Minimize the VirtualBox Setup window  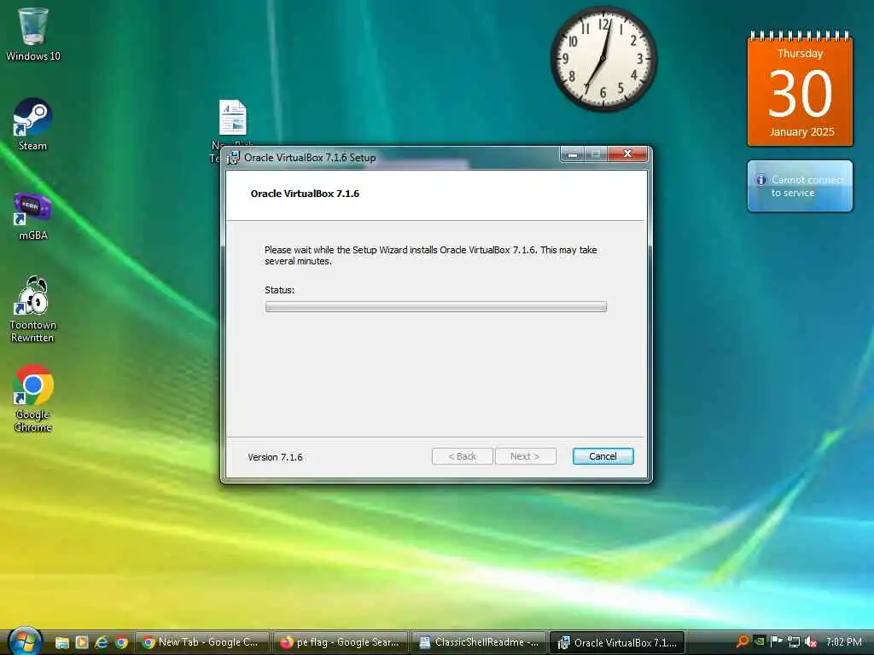tap(572, 154)
